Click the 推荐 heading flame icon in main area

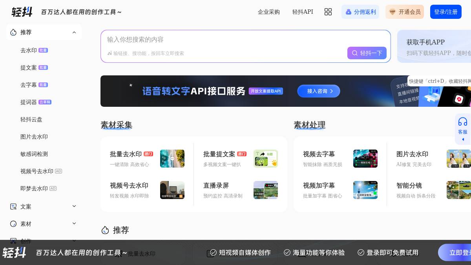pyautogui.click(x=105, y=230)
